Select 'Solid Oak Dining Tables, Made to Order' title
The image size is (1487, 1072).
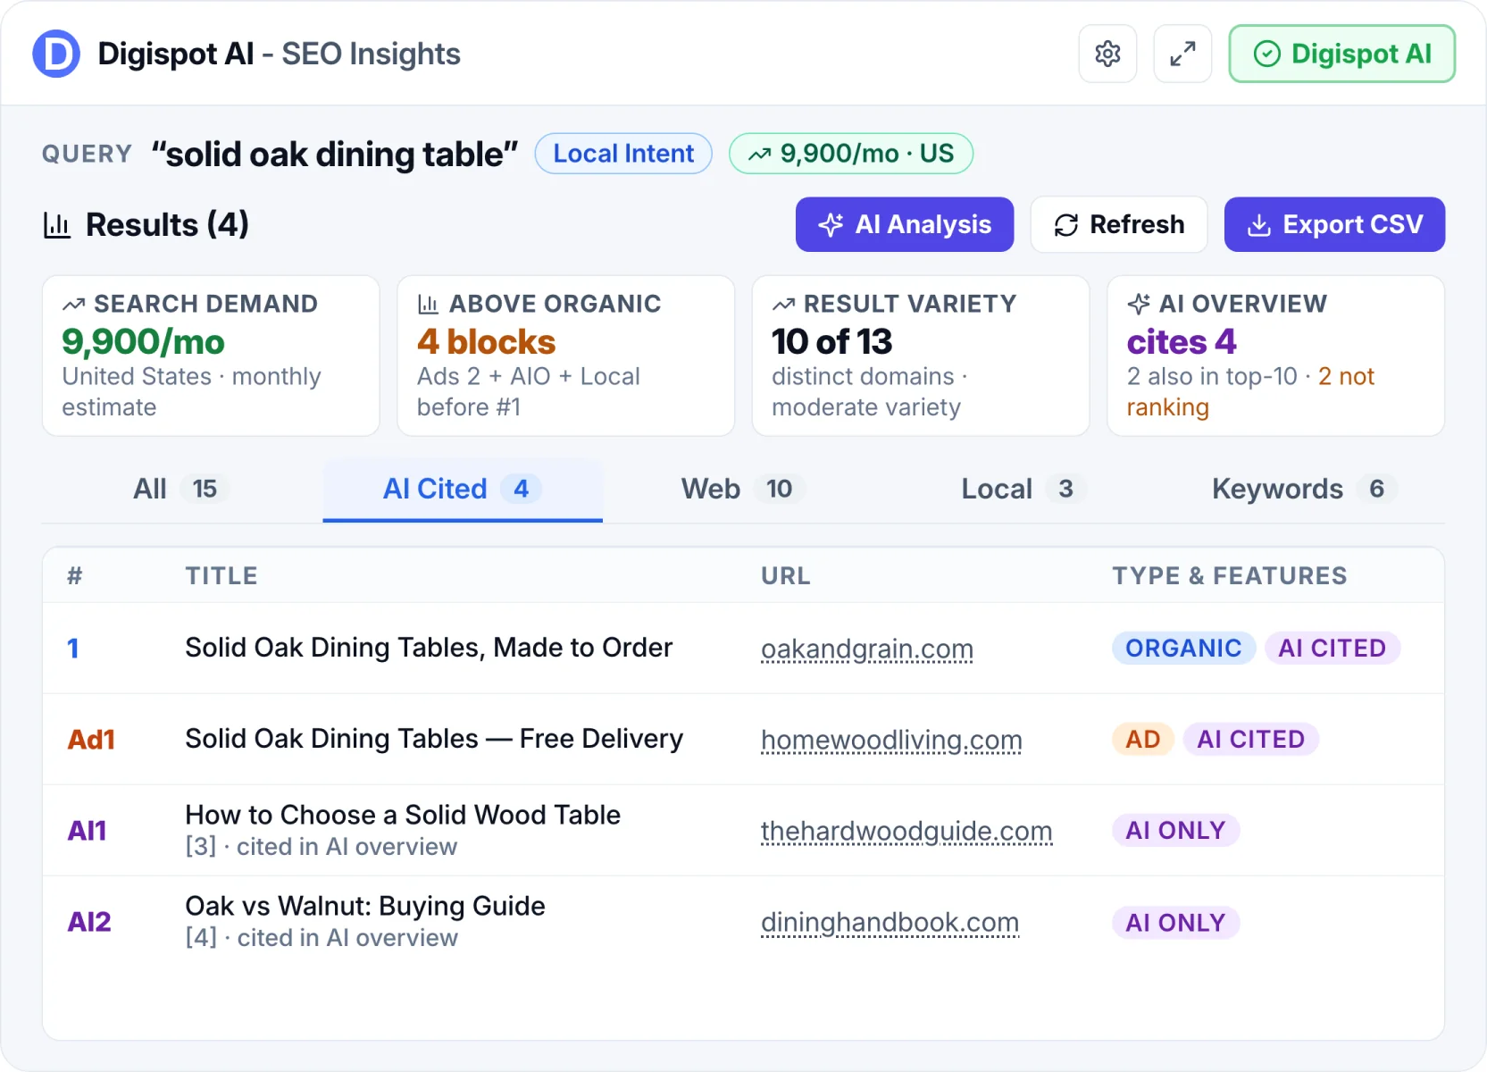(429, 648)
